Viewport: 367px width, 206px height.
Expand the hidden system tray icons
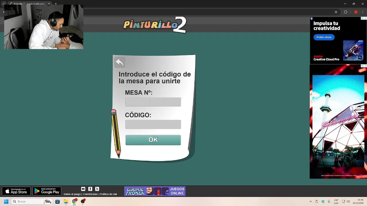[x=311, y=201]
